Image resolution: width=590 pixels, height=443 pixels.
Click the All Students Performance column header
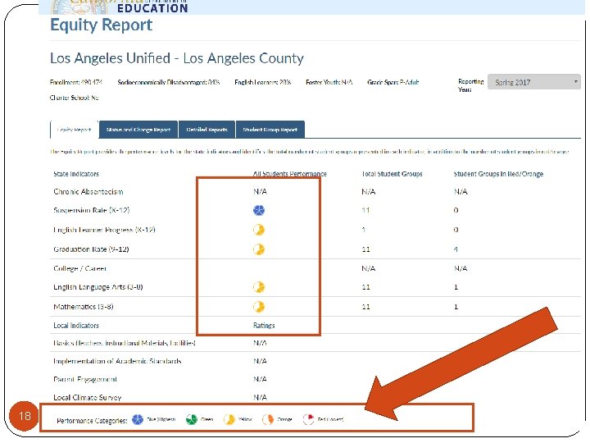click(x=290, y=174)
